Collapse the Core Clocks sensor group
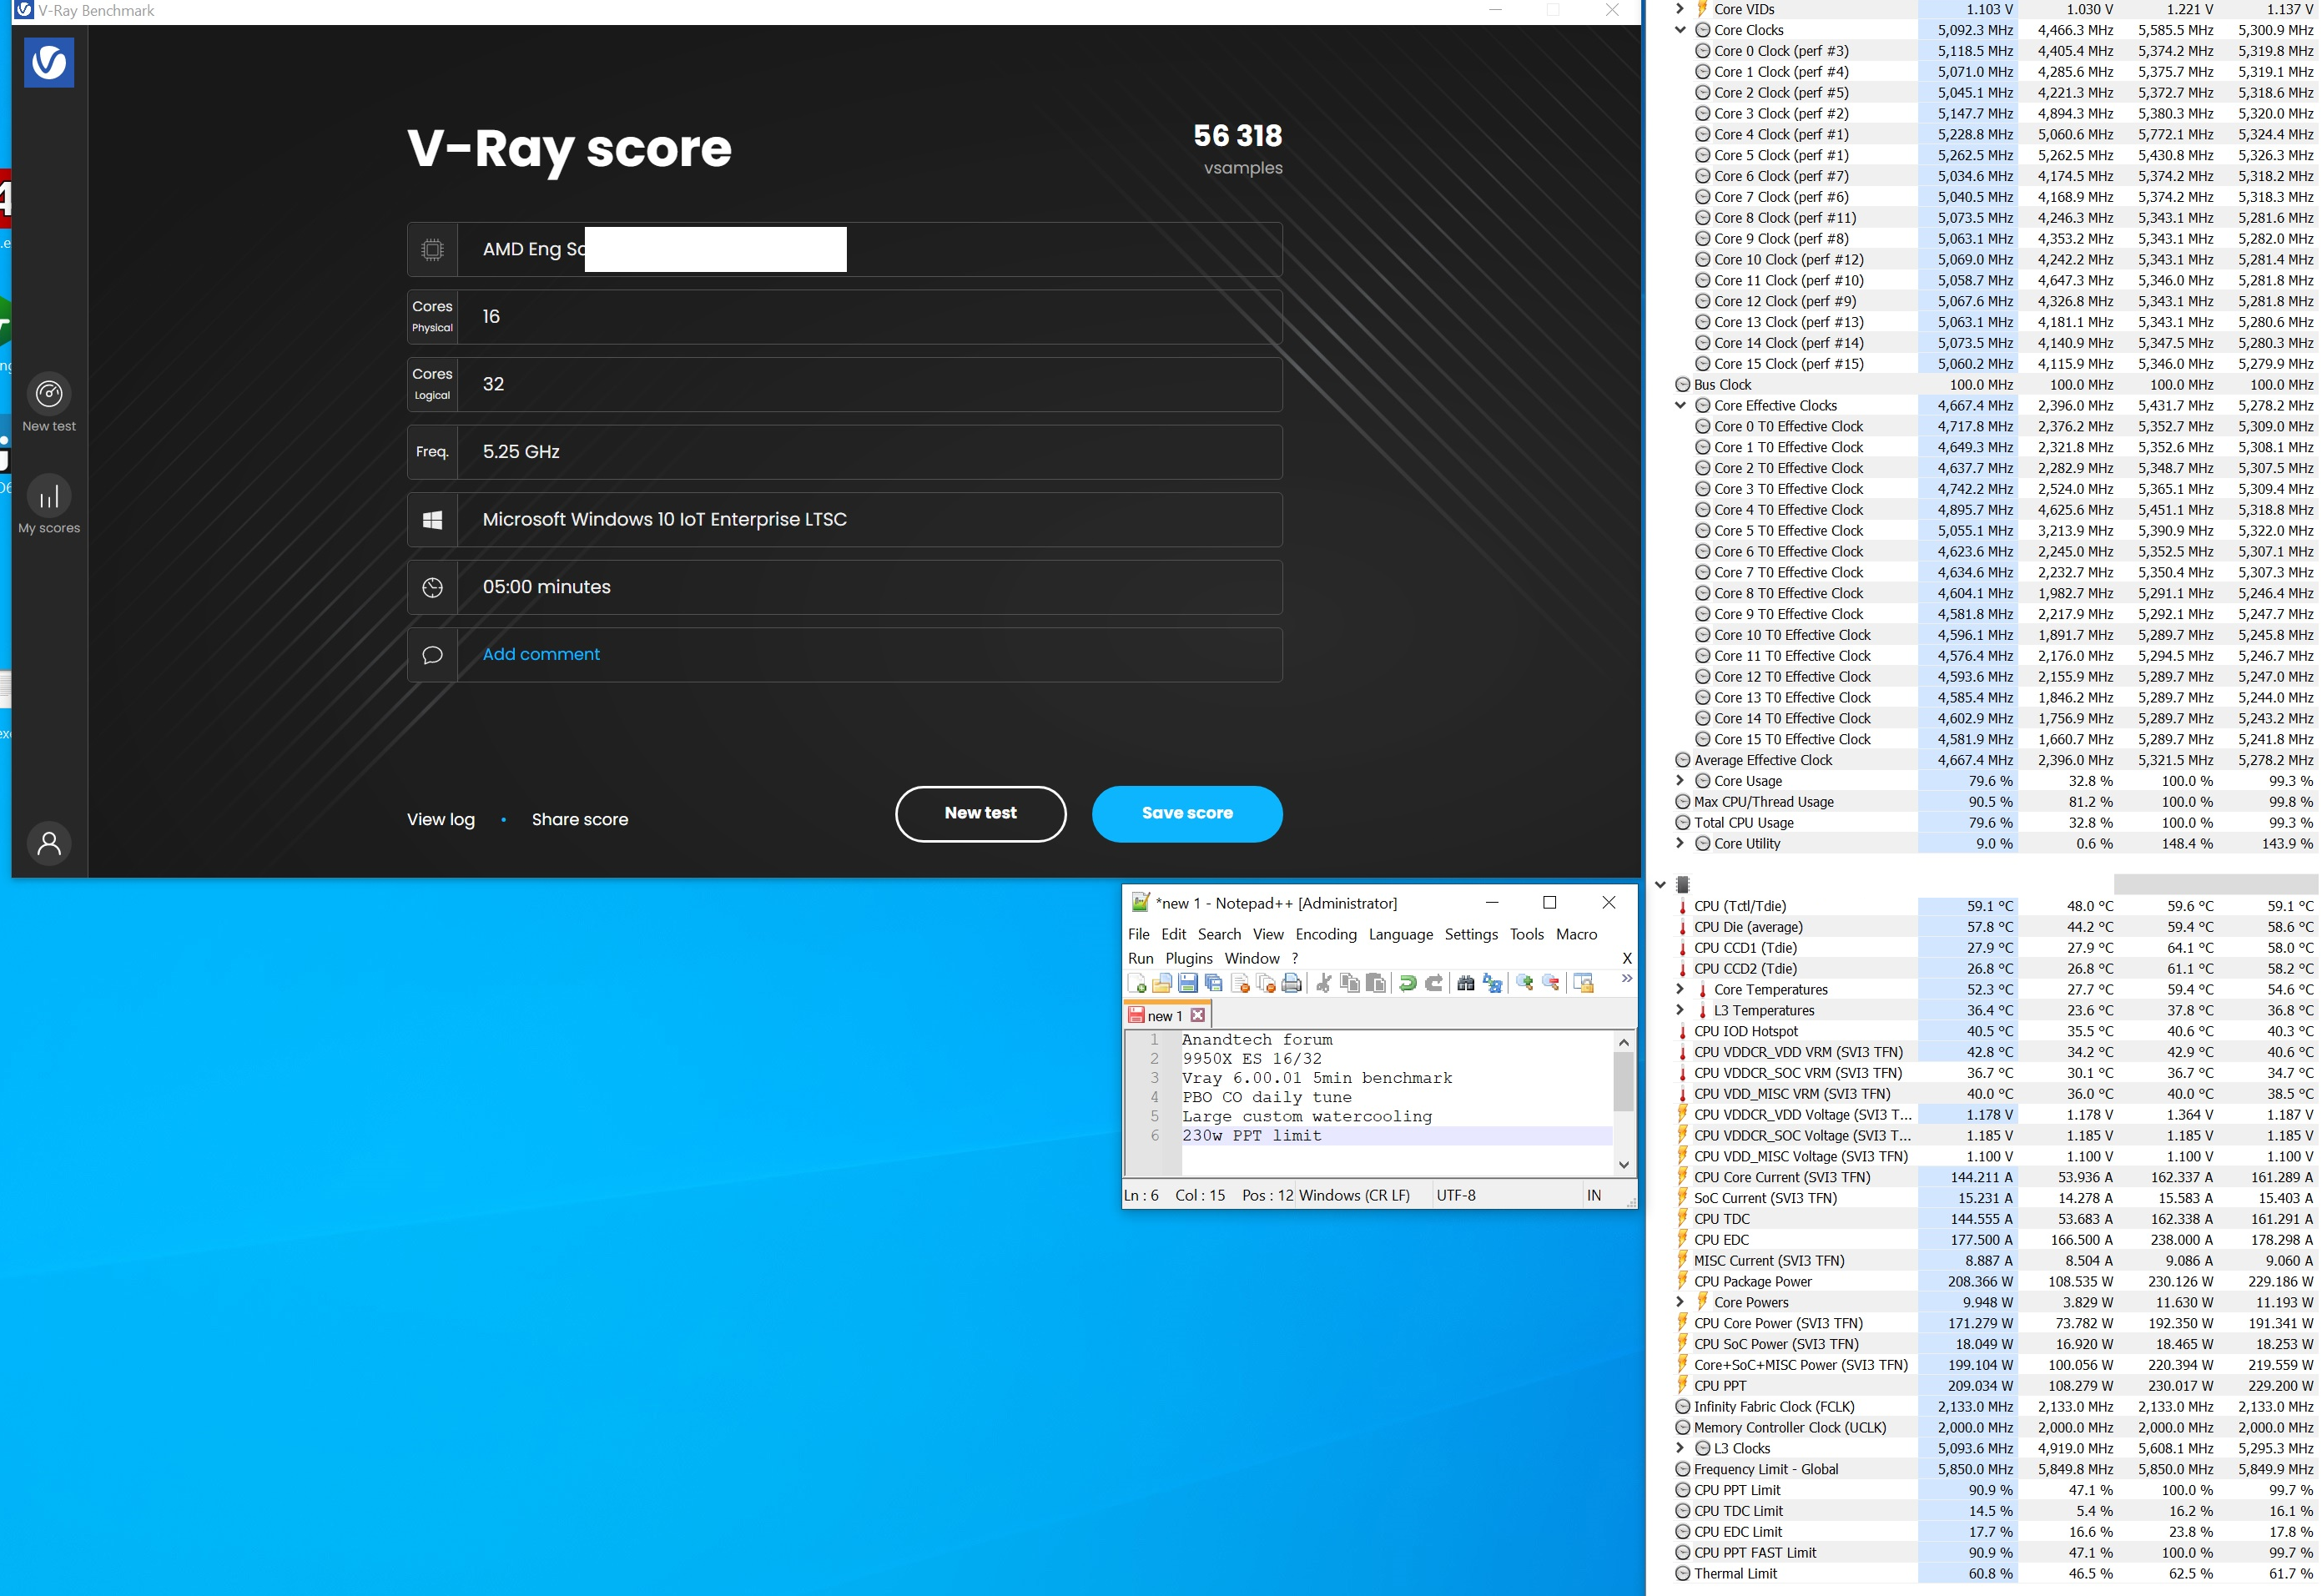2322x1596 pixels. click(1681, 30)
